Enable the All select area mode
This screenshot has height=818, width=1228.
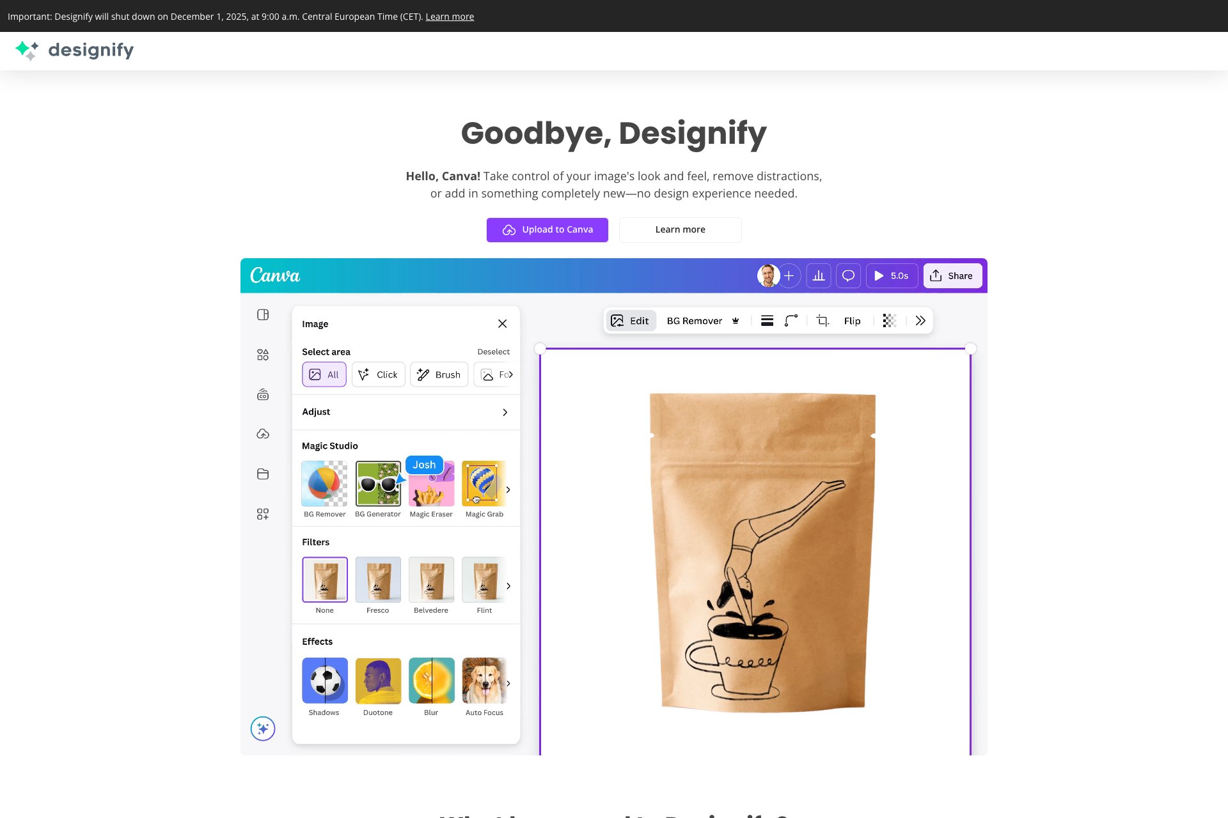coord(324,374)
